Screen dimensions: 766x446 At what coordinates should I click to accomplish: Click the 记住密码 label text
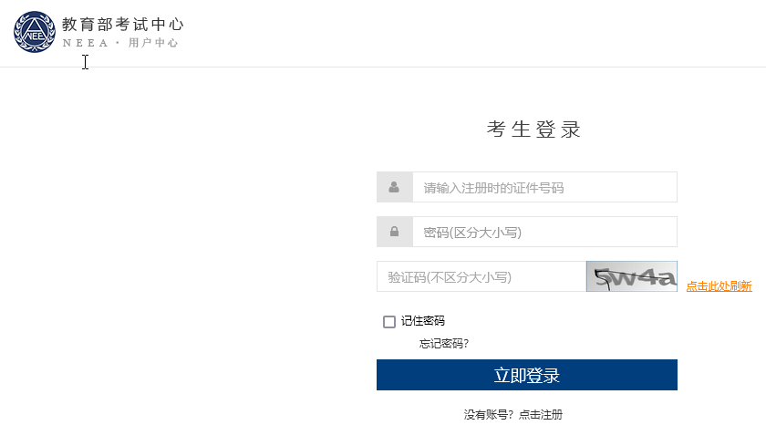[x=423, y=321]
